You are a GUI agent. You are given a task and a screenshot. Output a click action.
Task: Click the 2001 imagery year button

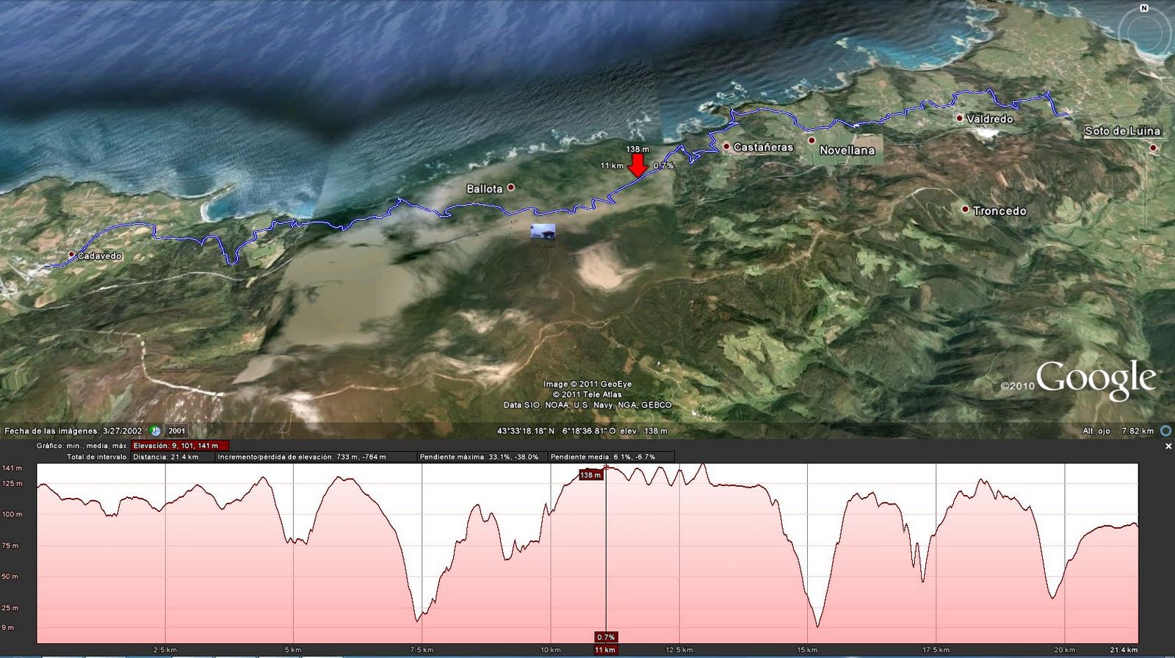tap(176, 431)
